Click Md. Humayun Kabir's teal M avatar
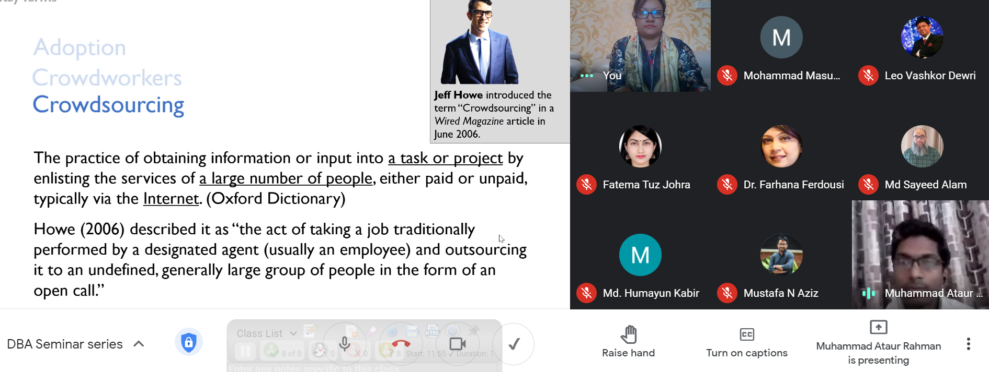Image resolution: width=989 pixels, height=372 pixels. 640,255
